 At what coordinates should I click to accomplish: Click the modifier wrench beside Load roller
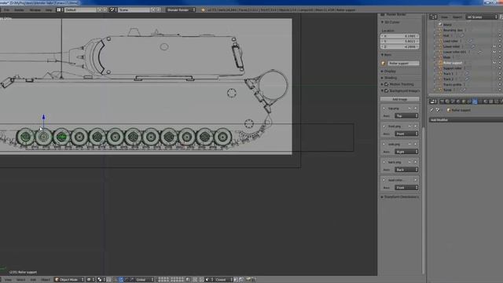[x=470, y=41]
